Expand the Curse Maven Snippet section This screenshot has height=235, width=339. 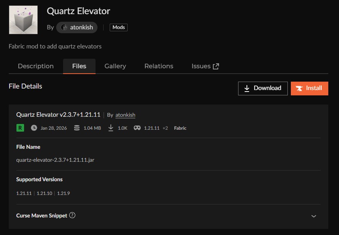coord(314,216)
